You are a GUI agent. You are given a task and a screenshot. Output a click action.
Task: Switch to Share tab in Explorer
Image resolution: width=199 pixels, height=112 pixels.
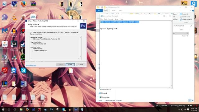(x=113, y=11)
